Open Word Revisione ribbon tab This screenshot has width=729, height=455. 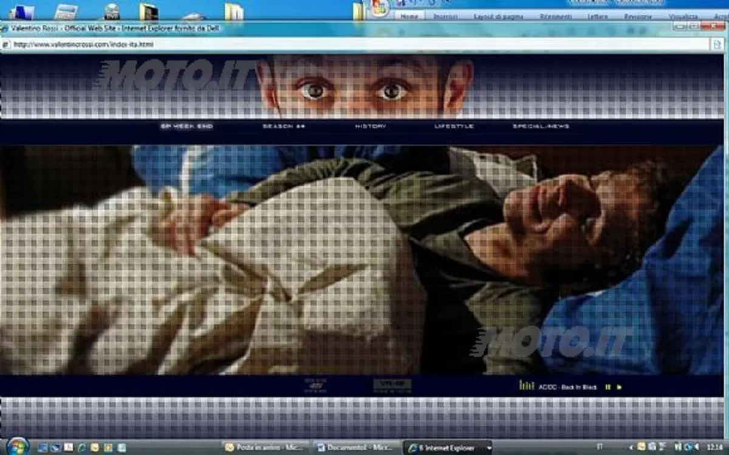coord(638,16)
